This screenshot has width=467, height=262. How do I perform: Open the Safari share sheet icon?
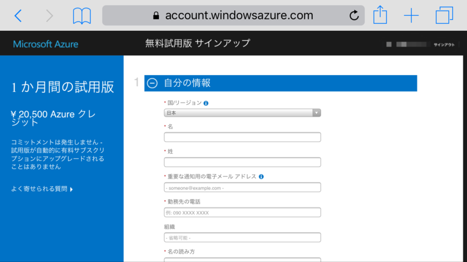381,15
